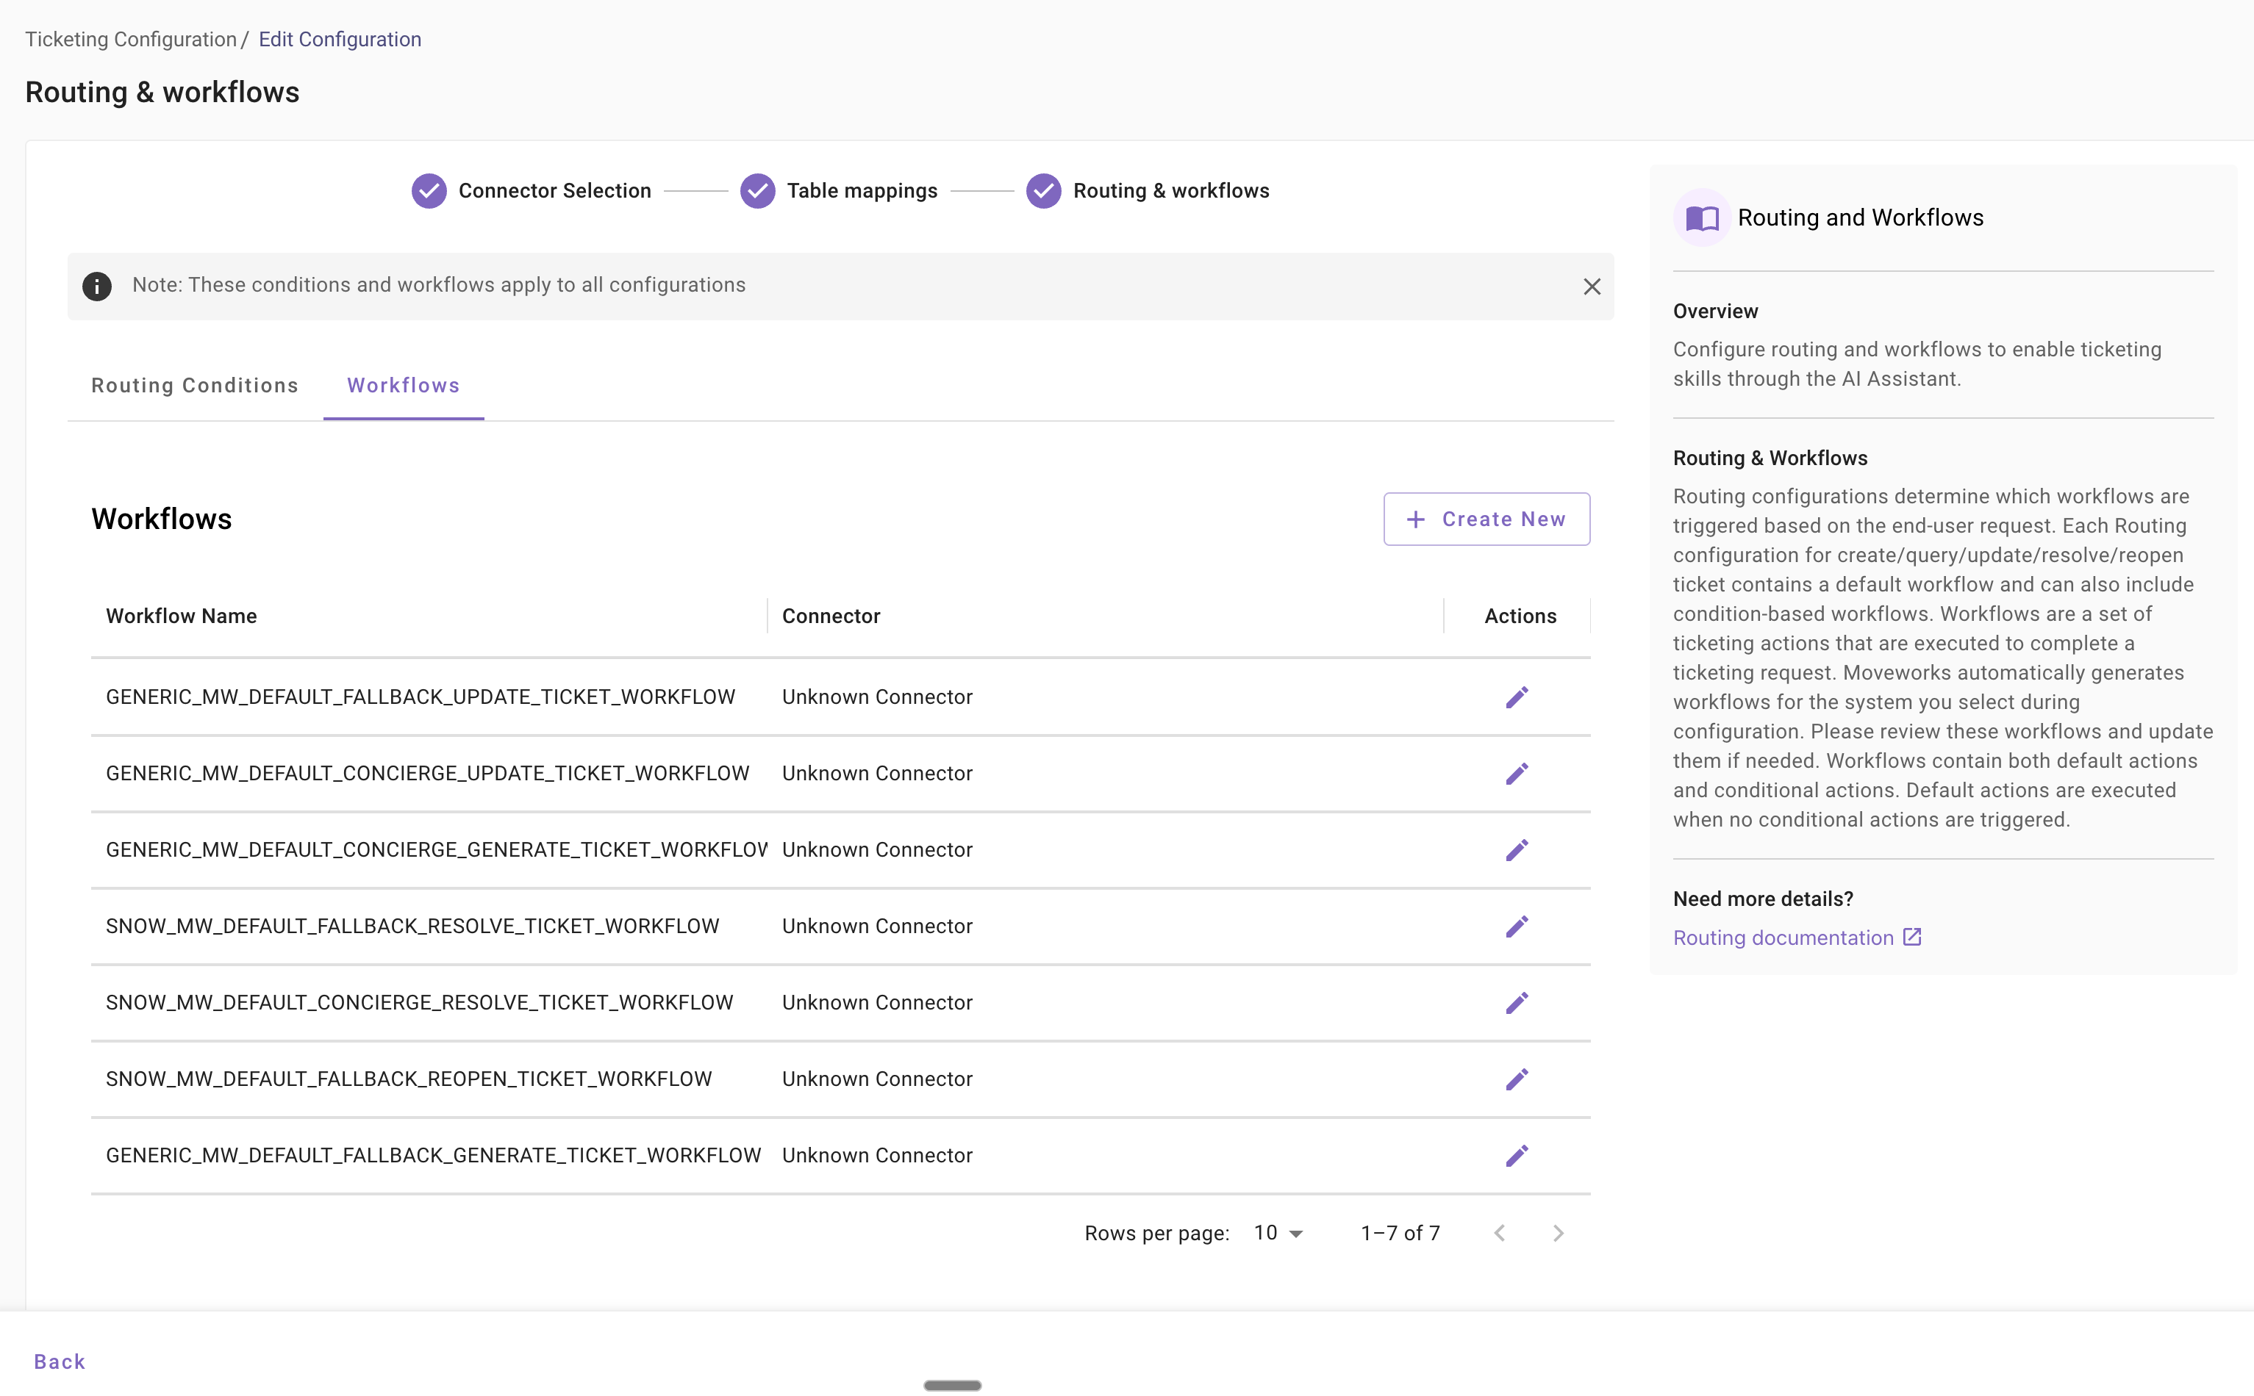
Task: Edit the CONCIERGE_GENERATE_TICKET workflow row
Action: point(1516,849)
